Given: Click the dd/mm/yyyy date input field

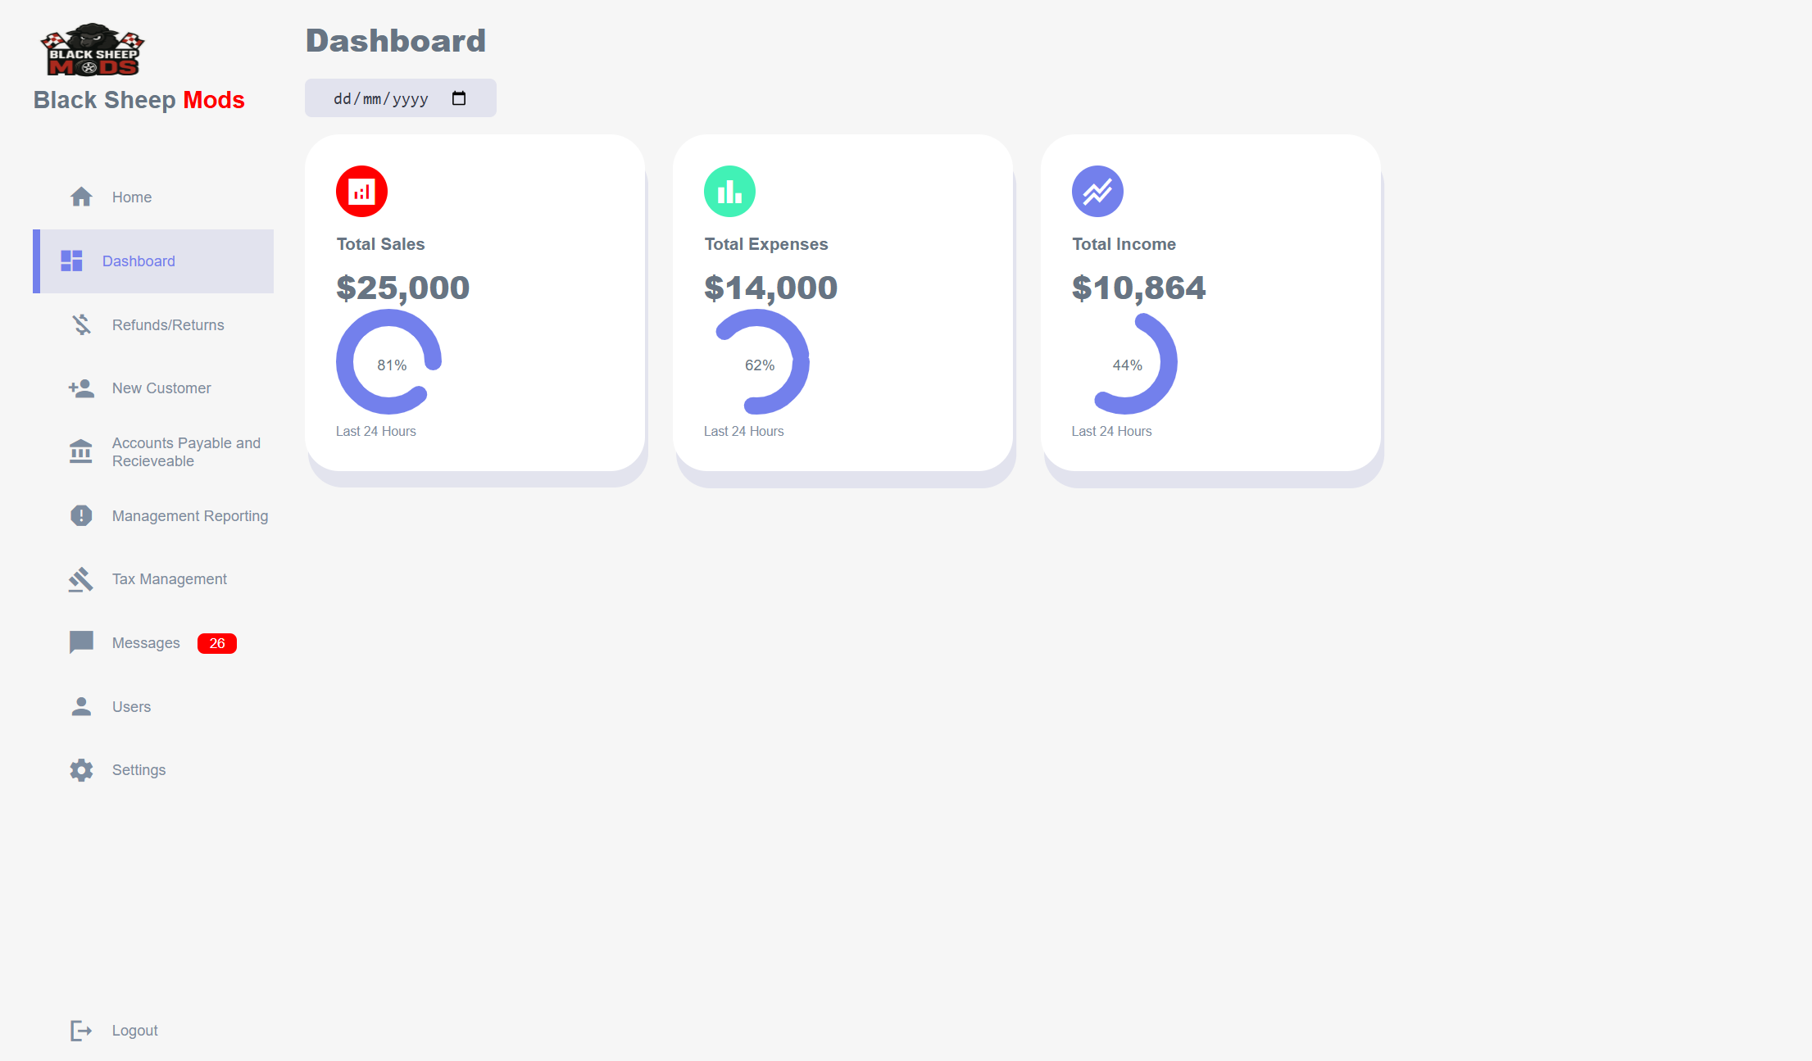Looking at the screenshot, I should (x=381, y=99).
